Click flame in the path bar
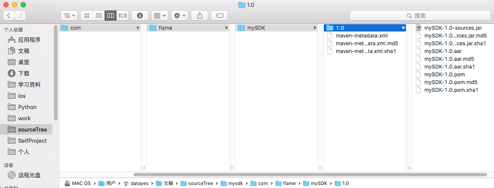This screenshot has width=494, height=188. [285, 183]
